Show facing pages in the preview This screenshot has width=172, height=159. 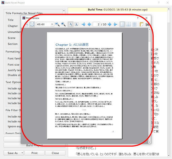click(128, 24)
